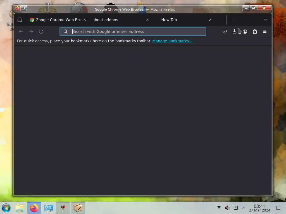Expand the list all tabs chevron
Viewport: 286px width, 214px height.
[266, 20]
